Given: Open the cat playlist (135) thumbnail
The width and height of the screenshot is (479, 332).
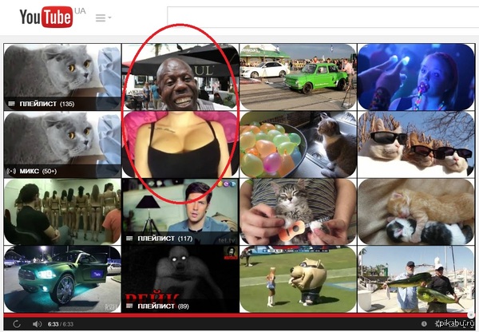Looking at the screenshot, I should (61, 77).
